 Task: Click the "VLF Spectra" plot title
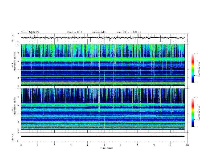click(x=30, y=32)
